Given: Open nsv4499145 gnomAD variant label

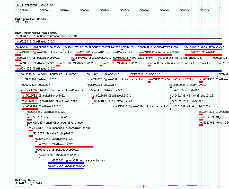Looking at the screenshot, I should click(56, 123).
